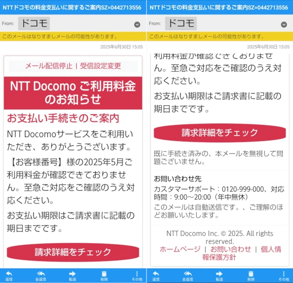Click the From: label in right screenshot
The image size is (293, 283).
tap(155, 23)
